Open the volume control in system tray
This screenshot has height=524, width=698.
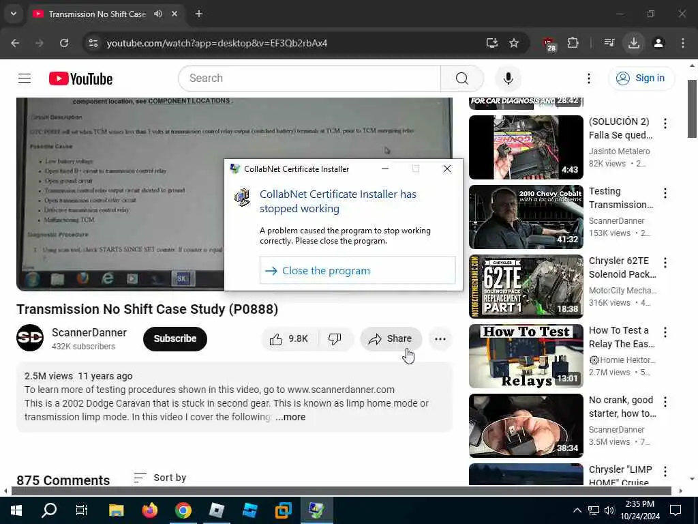[609, 510]
